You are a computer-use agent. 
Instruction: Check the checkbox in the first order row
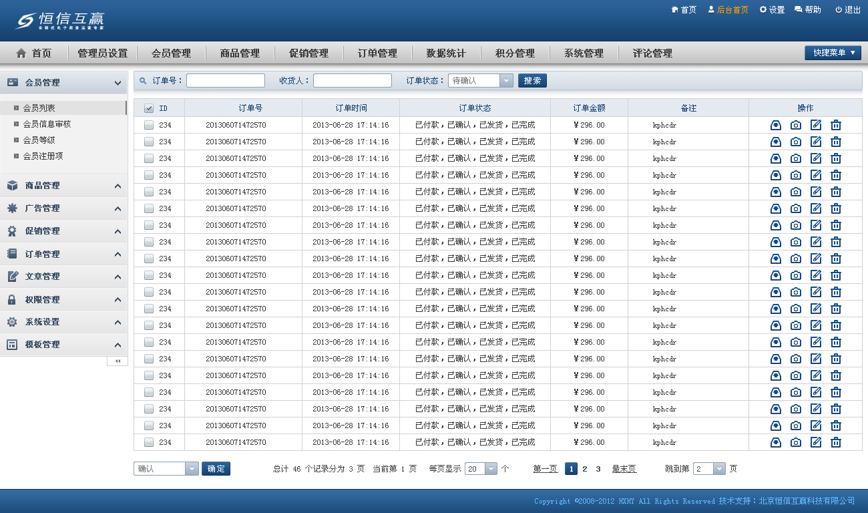(x=149, y=125)
